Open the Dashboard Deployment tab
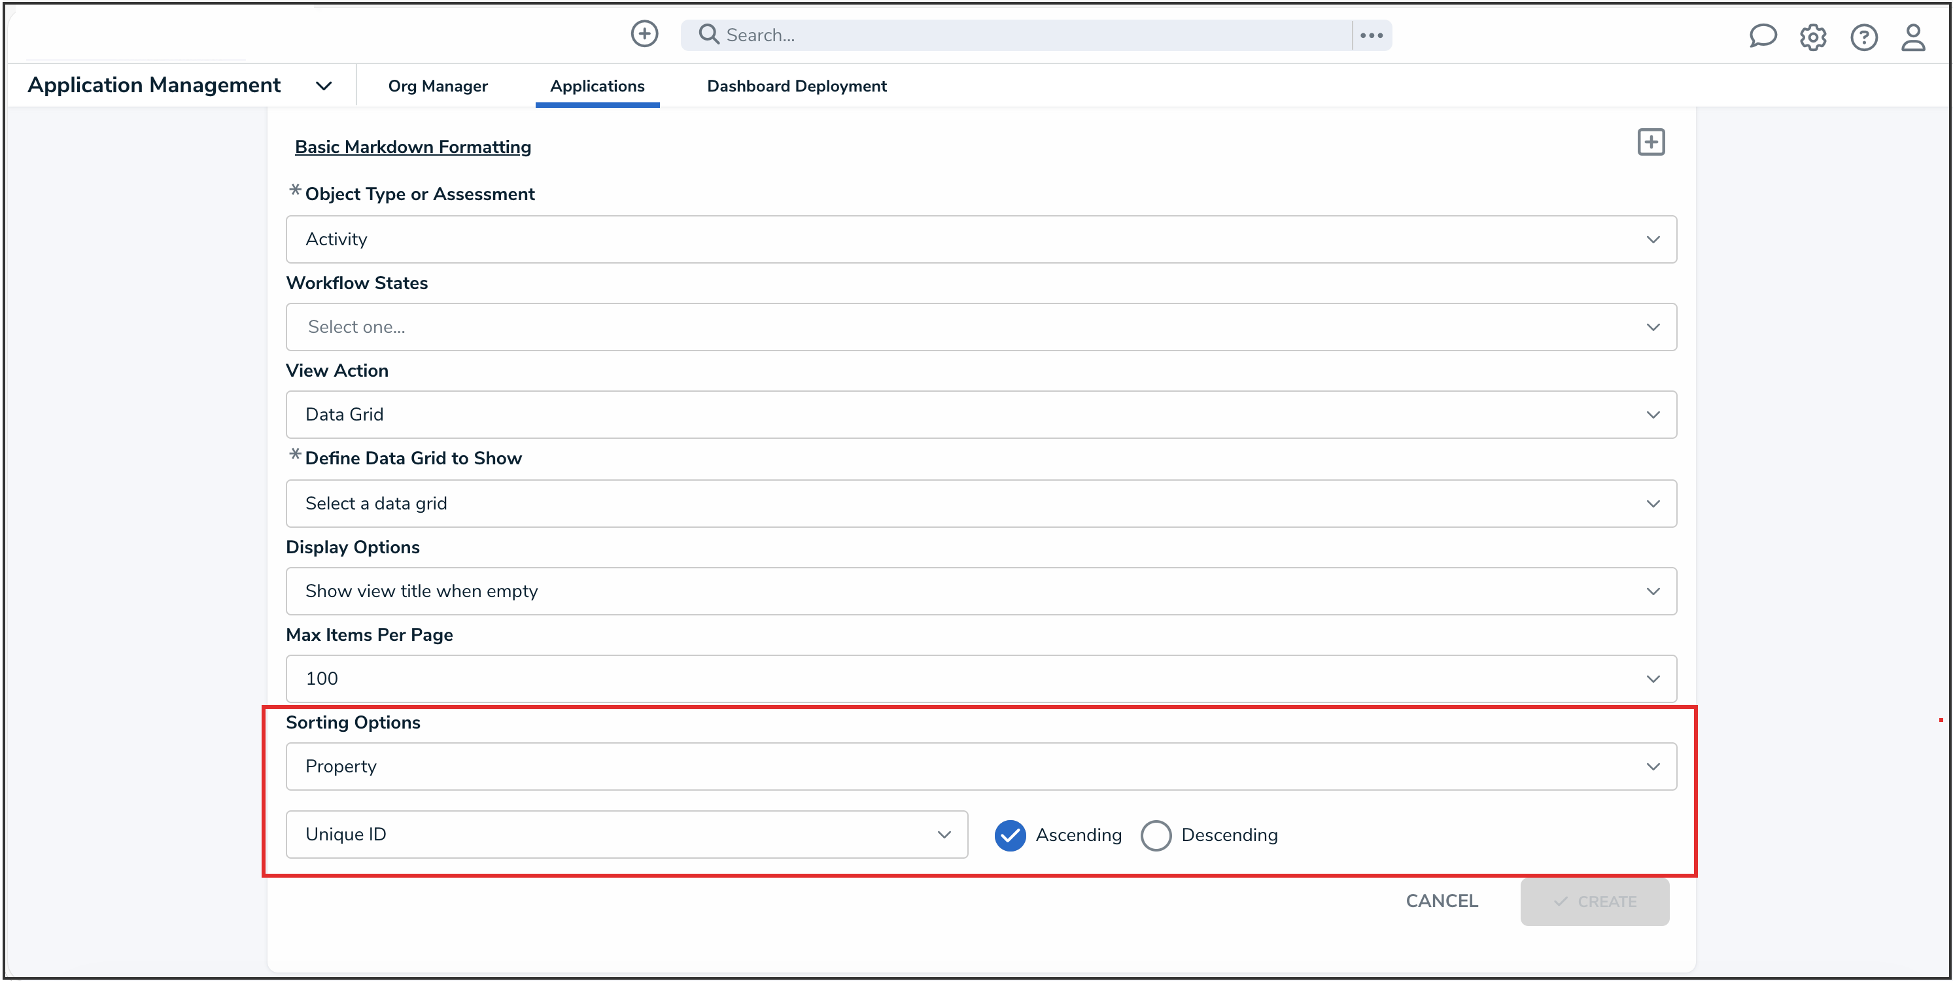This screenshot has height=981, width=1953. (x=796, y=86)
